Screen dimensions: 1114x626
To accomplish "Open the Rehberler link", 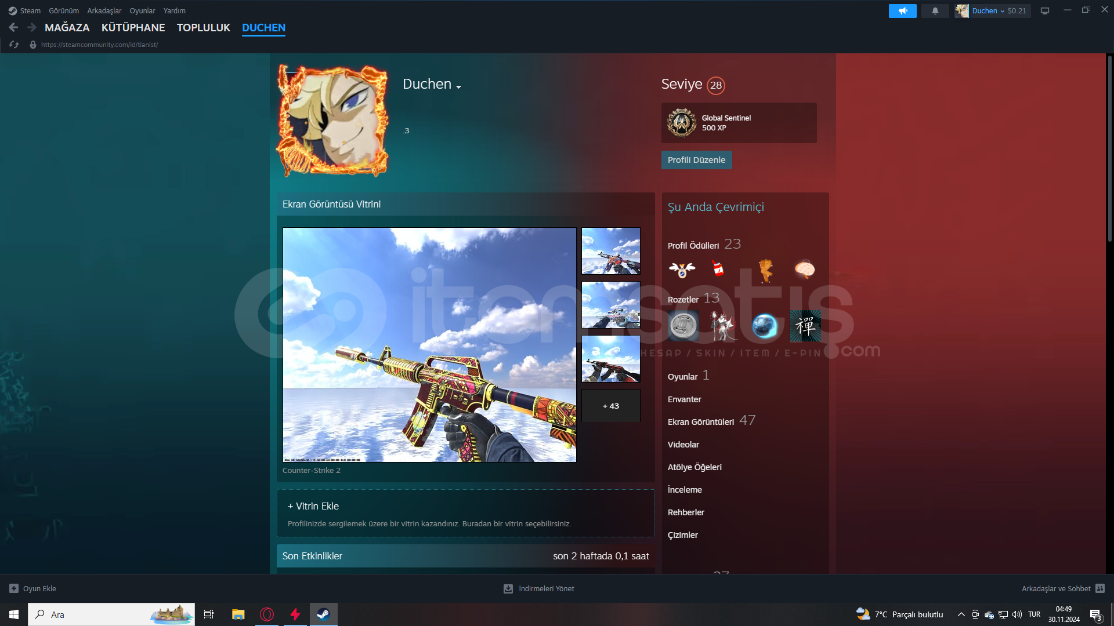I will coord(686,512).
